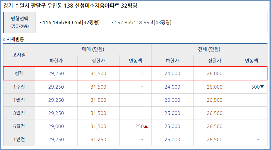Click 1년전 row 매매 상한가 31,250
Screen dimensions: 271x150
coord(98,140)
